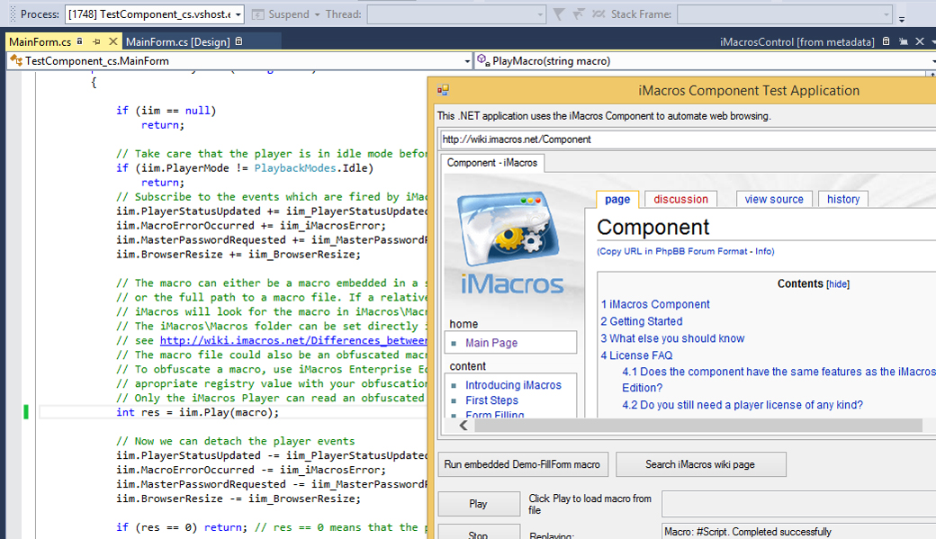Open contents entry '4 License FAQ'
Image resolution: width=936 pixels, height=539 pixels.
pos(636,355)
